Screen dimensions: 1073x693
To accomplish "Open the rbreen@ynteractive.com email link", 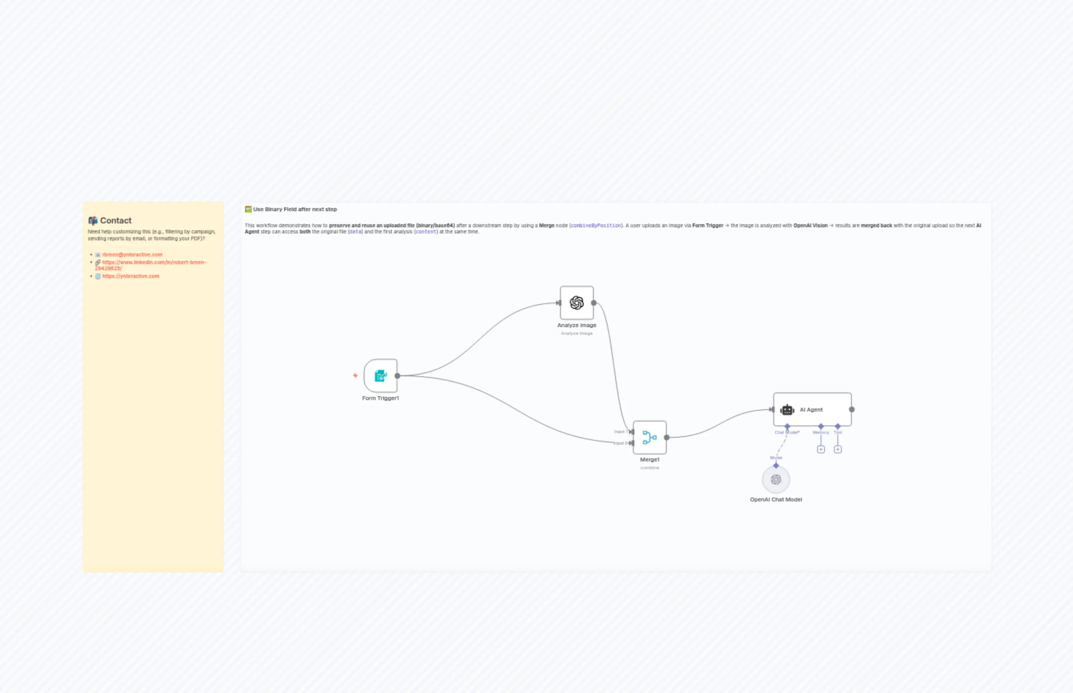I will tap(132, 254).
